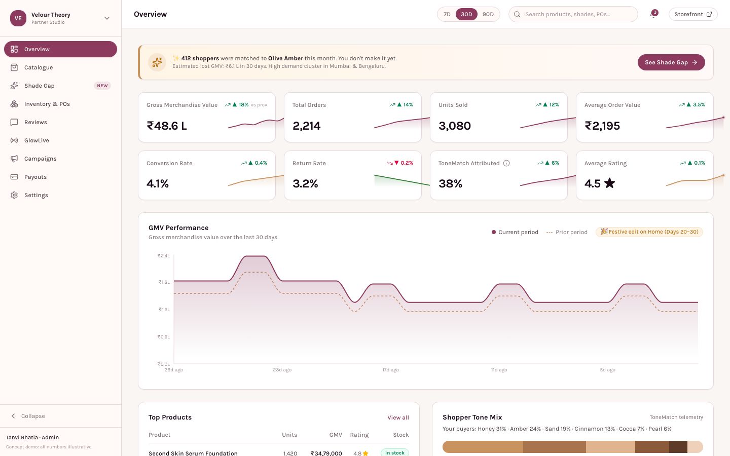
Task: Click the Payouts card icon
Action: pyautogui.click(x=14, y=177)
